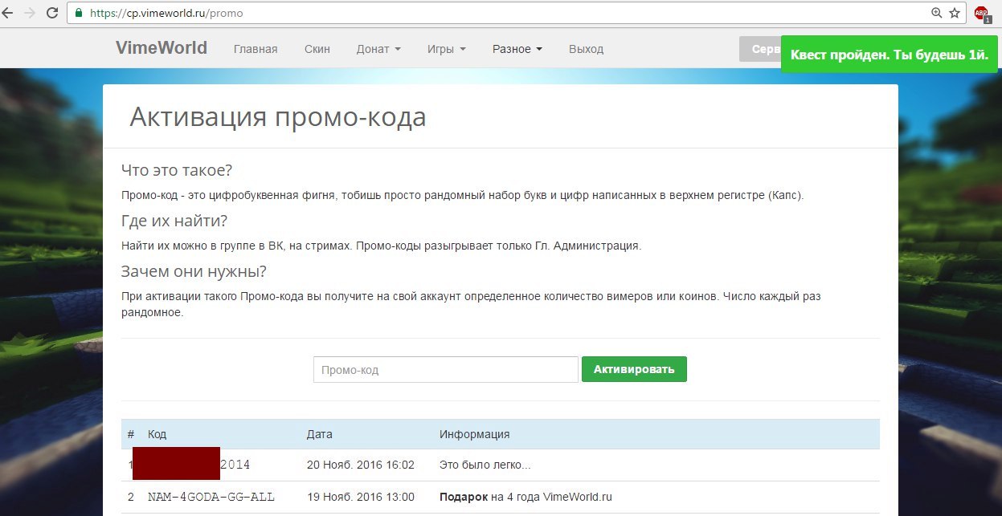Click the 'Код' column header

pos(157,434)
